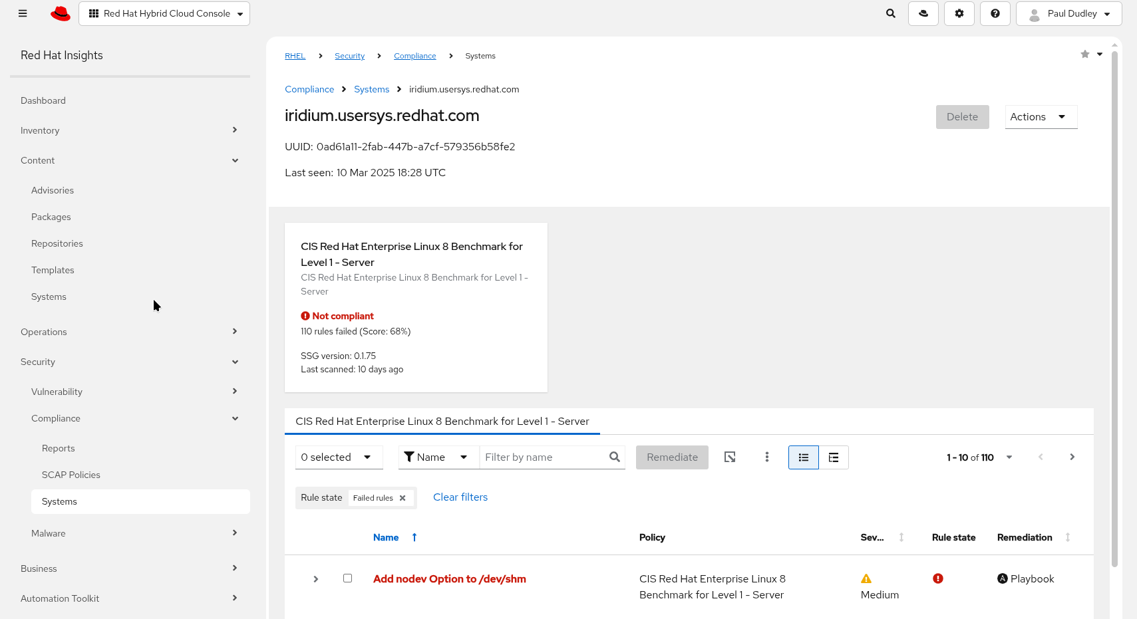Click the search magnifier in name filter
Viewport: 1137px width, 619px height.
615,457
